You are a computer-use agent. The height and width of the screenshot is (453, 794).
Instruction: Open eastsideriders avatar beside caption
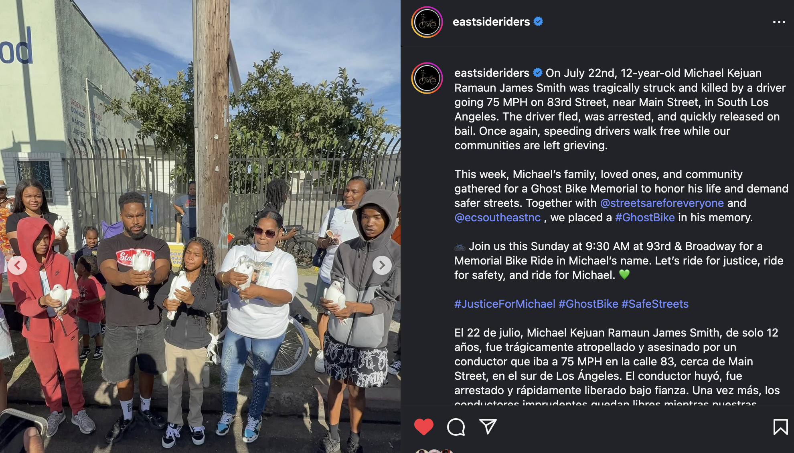click(427, 78)
